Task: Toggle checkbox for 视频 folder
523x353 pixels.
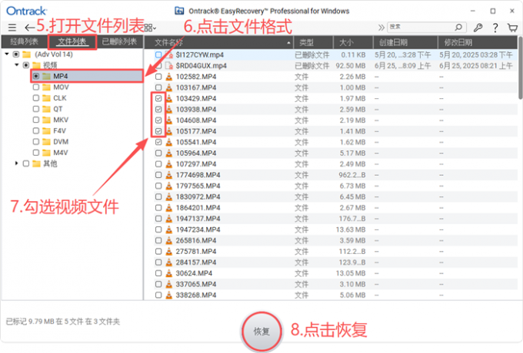Action: coord(26,65)
